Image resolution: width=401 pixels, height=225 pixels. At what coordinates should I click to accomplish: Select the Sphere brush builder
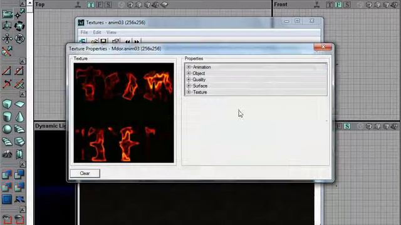pos(7,129)
